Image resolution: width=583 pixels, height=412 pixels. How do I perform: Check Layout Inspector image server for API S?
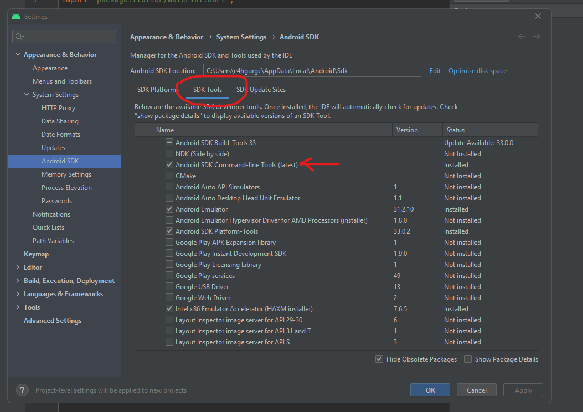(x=169, y=342)
